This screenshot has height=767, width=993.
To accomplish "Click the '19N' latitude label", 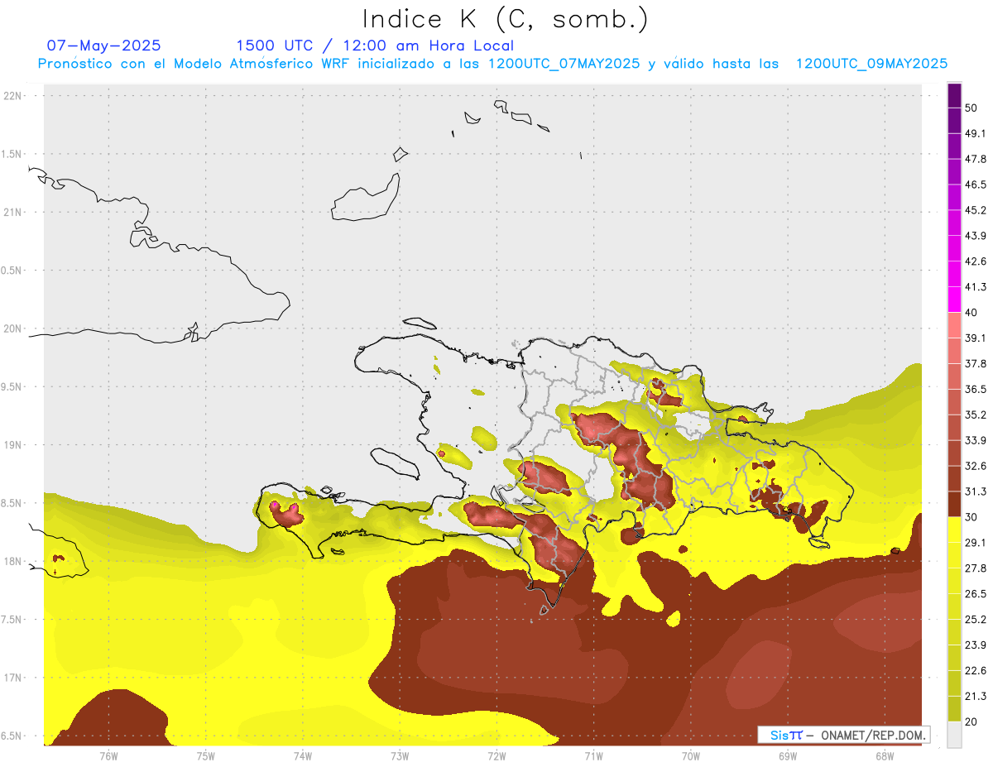I will 12,445.
